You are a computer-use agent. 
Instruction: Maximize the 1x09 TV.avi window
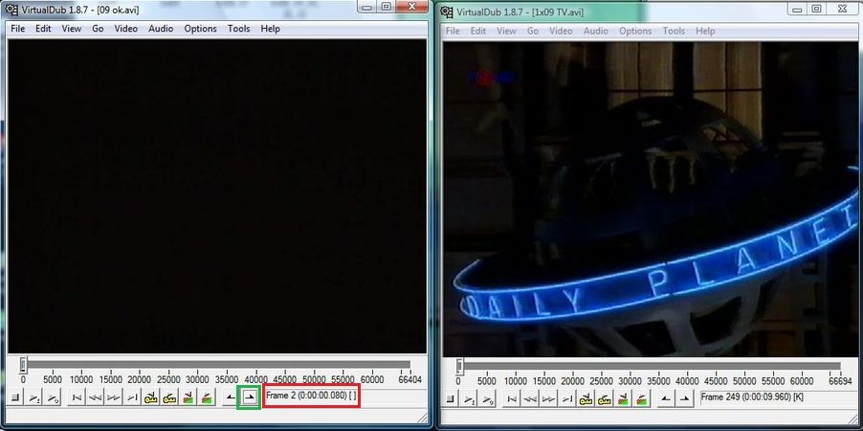[x=817, y=9]
